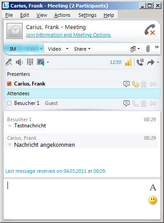
Task: Toggle Carius, Frank's red presence indicator
Action: 9,84
